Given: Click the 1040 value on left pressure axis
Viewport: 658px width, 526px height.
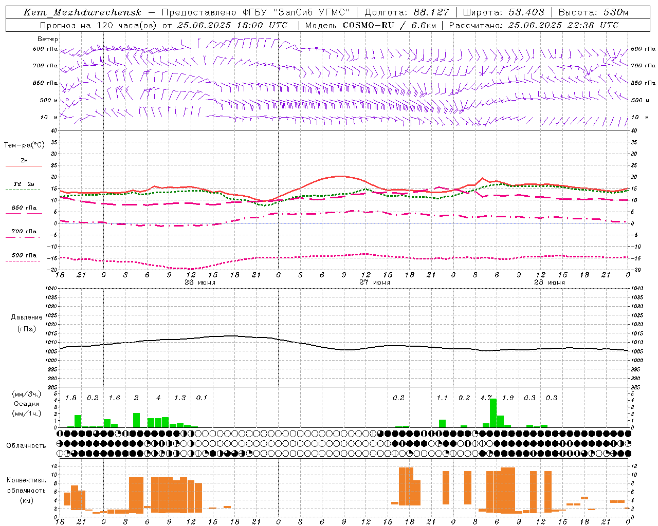Looking at the screenshot, I should (x=50, y=288).
